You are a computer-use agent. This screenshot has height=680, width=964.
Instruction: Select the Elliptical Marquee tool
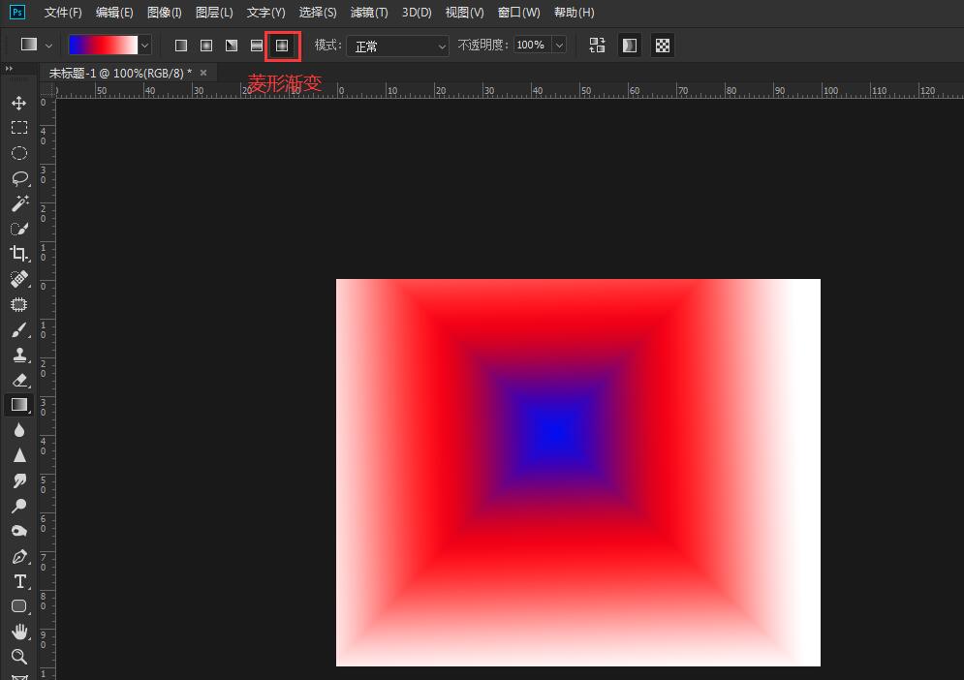click(x=19, y=153)
